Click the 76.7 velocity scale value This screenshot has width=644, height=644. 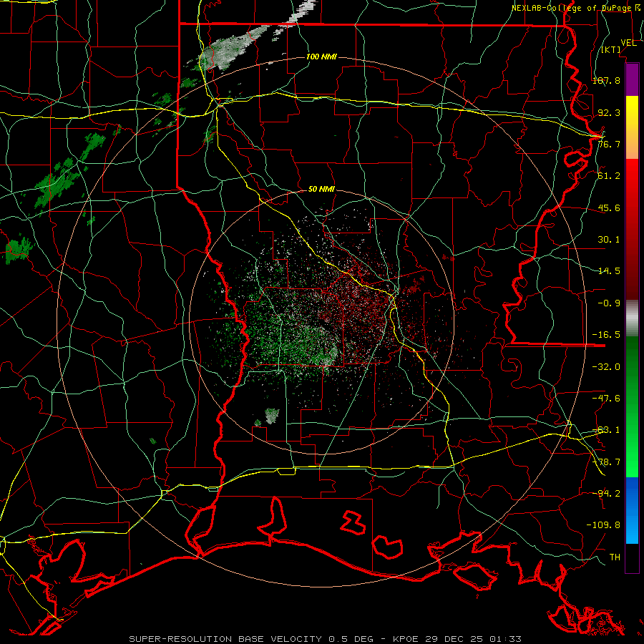[609, 144]
